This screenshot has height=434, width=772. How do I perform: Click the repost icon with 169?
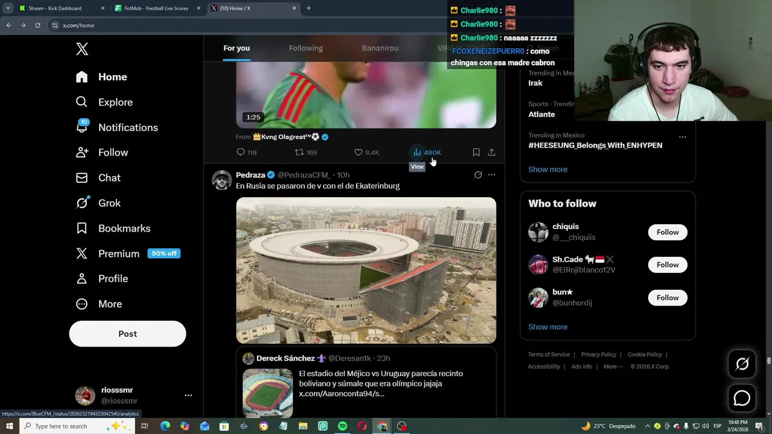point(306,153)
